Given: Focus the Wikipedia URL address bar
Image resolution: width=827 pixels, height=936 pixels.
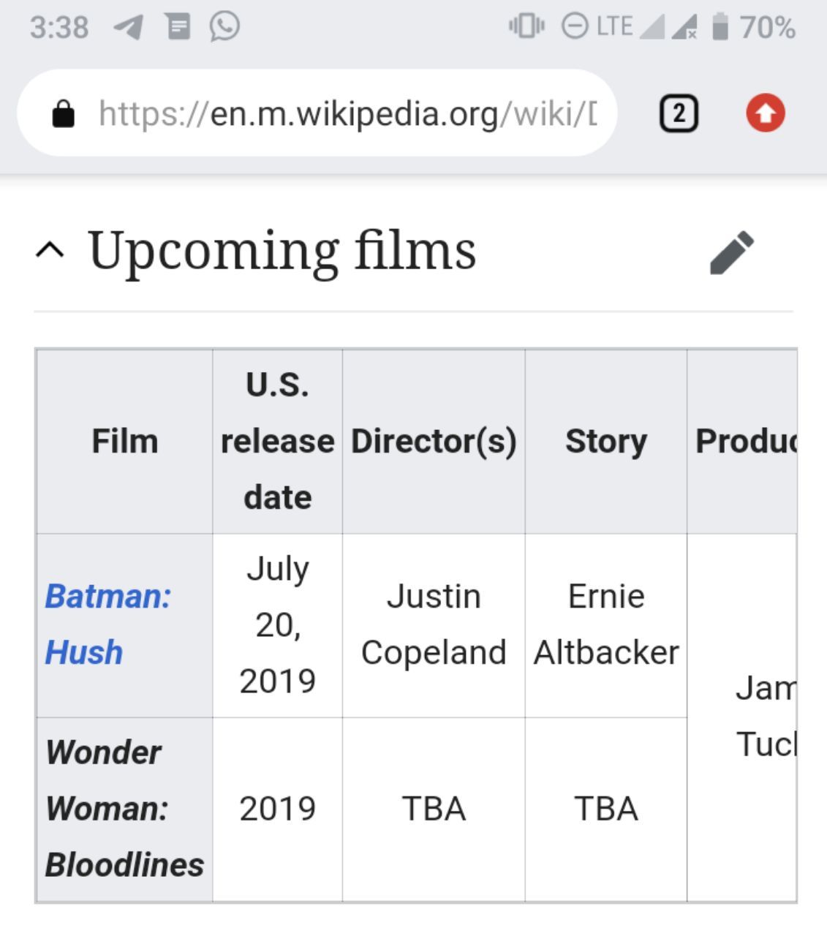Looking at the screenshot, I should [x=317, y=113].
